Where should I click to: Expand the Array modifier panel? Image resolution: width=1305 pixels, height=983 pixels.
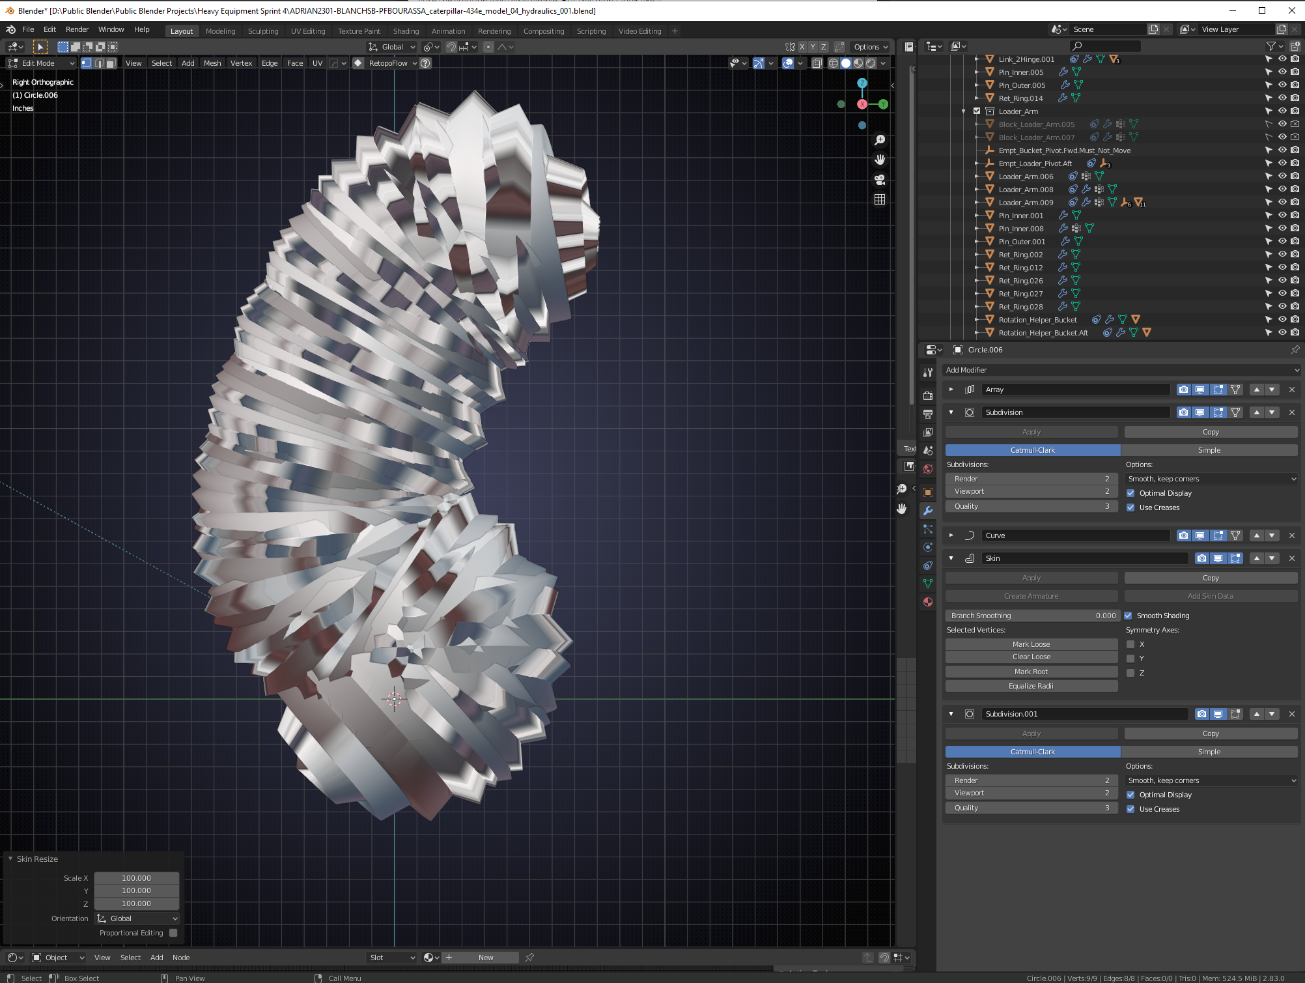[951, 390]
